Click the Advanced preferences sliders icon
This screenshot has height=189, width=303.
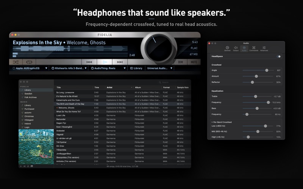pos(264,49)
